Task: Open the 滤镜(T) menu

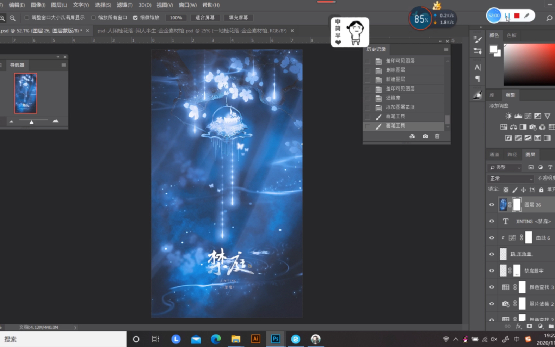Action: coord(125,5)
